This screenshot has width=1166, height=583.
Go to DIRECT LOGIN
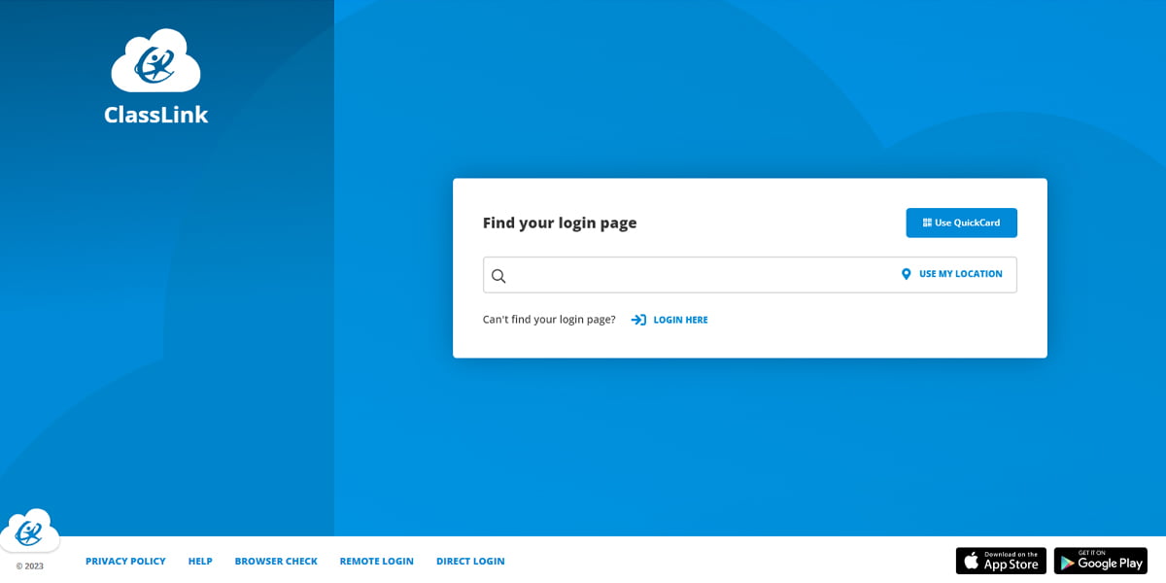470,561
